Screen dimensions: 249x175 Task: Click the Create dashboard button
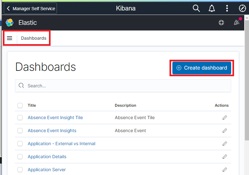(x=202, y=68)
